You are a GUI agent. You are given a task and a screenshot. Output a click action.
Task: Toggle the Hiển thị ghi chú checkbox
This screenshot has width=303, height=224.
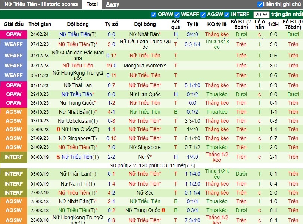[260, 4]
